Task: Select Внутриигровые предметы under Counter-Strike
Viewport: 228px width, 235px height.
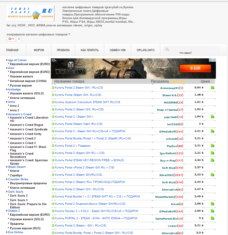Action: 28,183
